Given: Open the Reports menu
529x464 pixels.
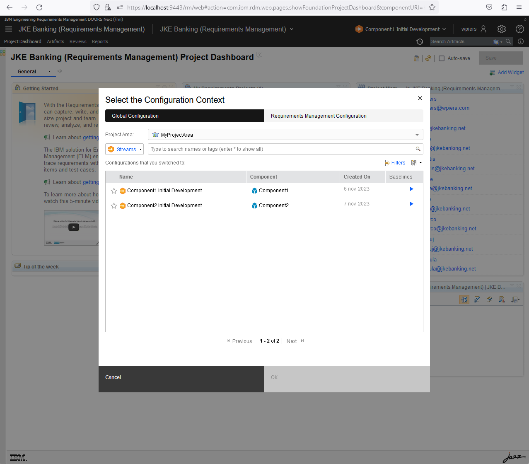Looking at the screenshot, I should tap(100, 41).
